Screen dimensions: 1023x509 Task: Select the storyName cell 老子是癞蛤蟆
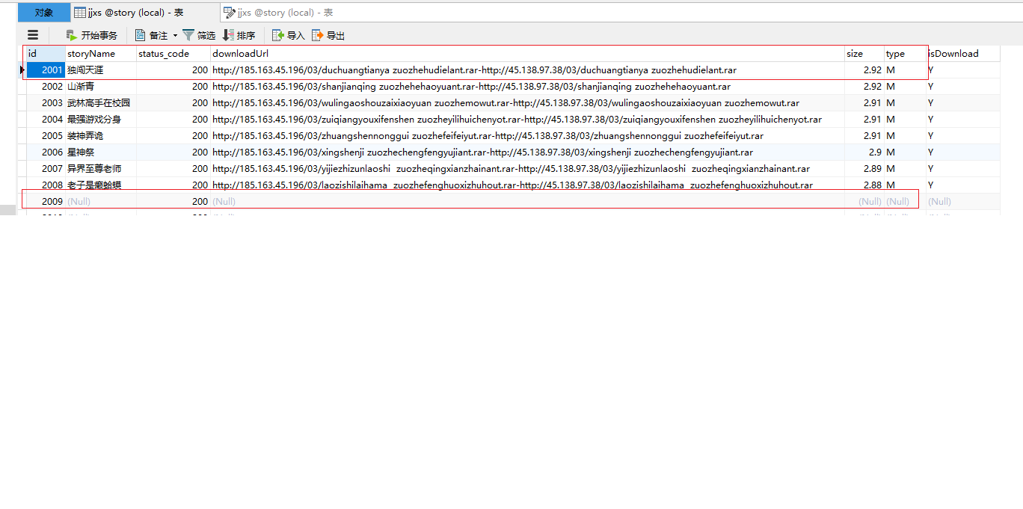(x=100, y=185)
